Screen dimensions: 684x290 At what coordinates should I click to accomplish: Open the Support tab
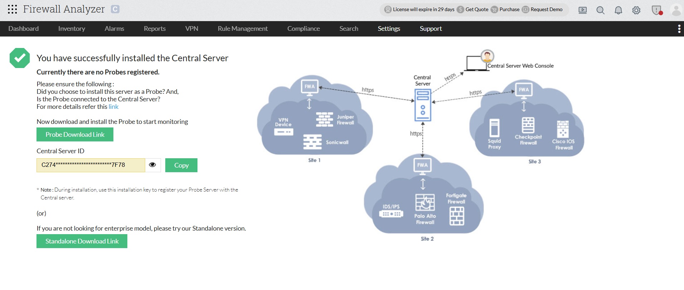(x=431, y=29)
